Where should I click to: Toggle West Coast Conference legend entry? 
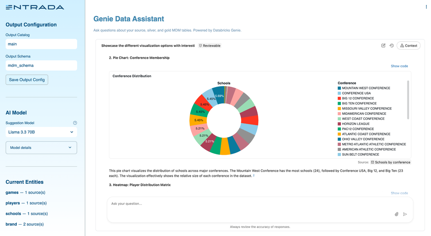click(361, 119)
